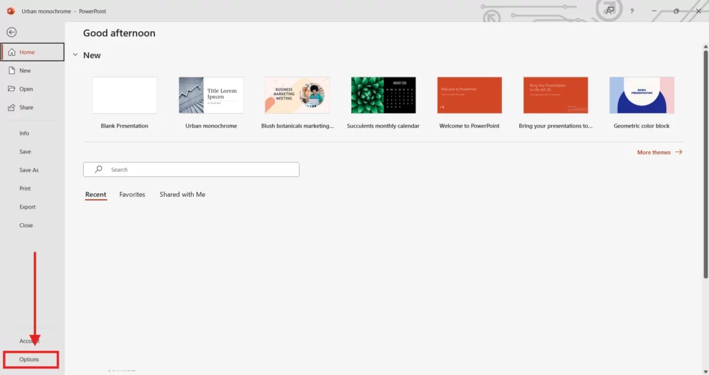Screen dimensions: 709x375
Task: Click the back arrow icon
Action: pyautogui.click(x=12, y=32)
